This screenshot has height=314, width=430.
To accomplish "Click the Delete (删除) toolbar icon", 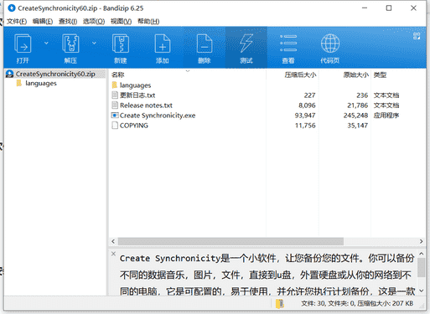I will pyautogui.click(x=205, y=44).
